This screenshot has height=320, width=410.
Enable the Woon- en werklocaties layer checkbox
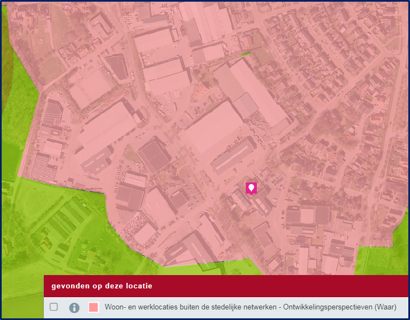click(54, 307)
